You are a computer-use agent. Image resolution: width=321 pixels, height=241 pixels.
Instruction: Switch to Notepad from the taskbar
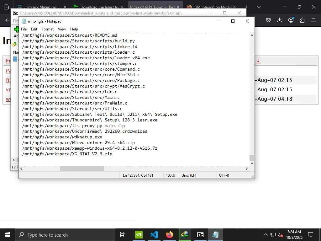point(216,235)
